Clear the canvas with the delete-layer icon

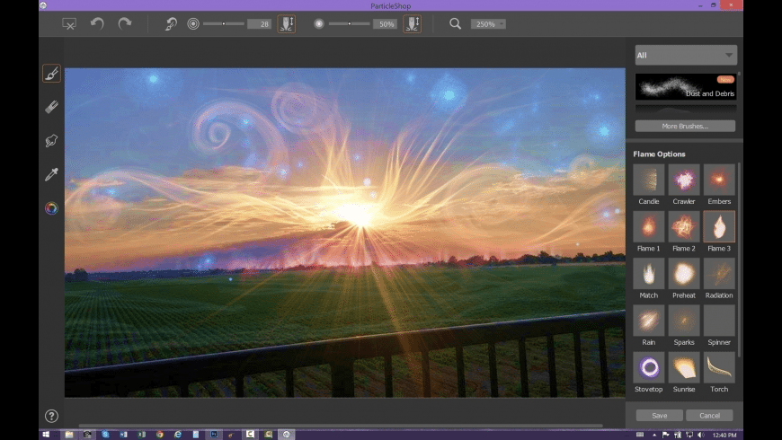pos(69,23)
